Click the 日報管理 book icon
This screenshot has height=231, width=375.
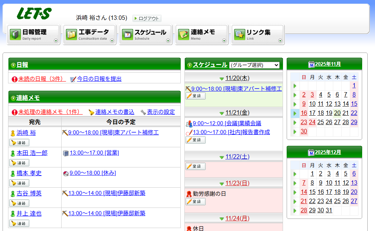pos(15,34)
